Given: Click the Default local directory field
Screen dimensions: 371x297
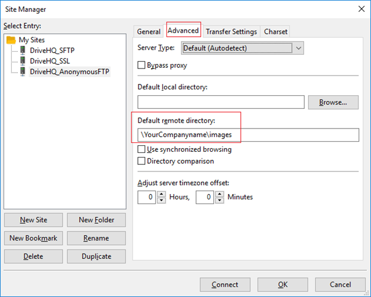Looking at the screenshot, I should click(221, 102).
